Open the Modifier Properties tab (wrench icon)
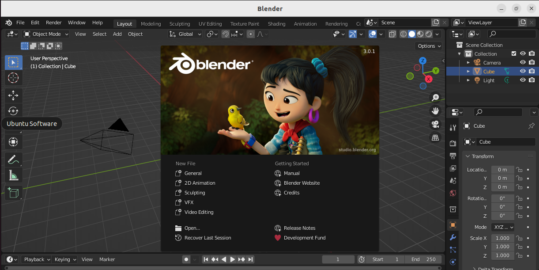 pos(453,237)
